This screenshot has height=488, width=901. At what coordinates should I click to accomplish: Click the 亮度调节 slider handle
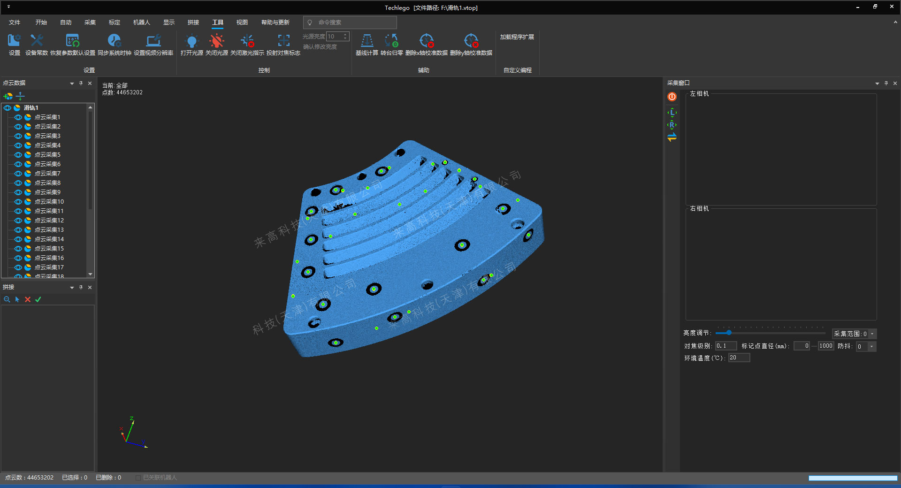pyautogui.click(x=729, y=333)
